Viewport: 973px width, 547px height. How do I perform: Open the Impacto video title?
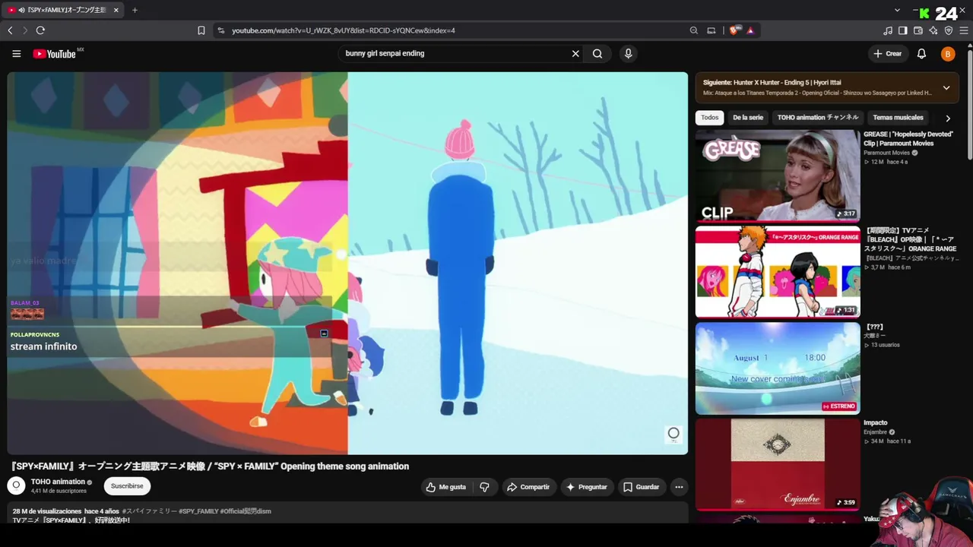pyautogui.click(x=876, y=422)
